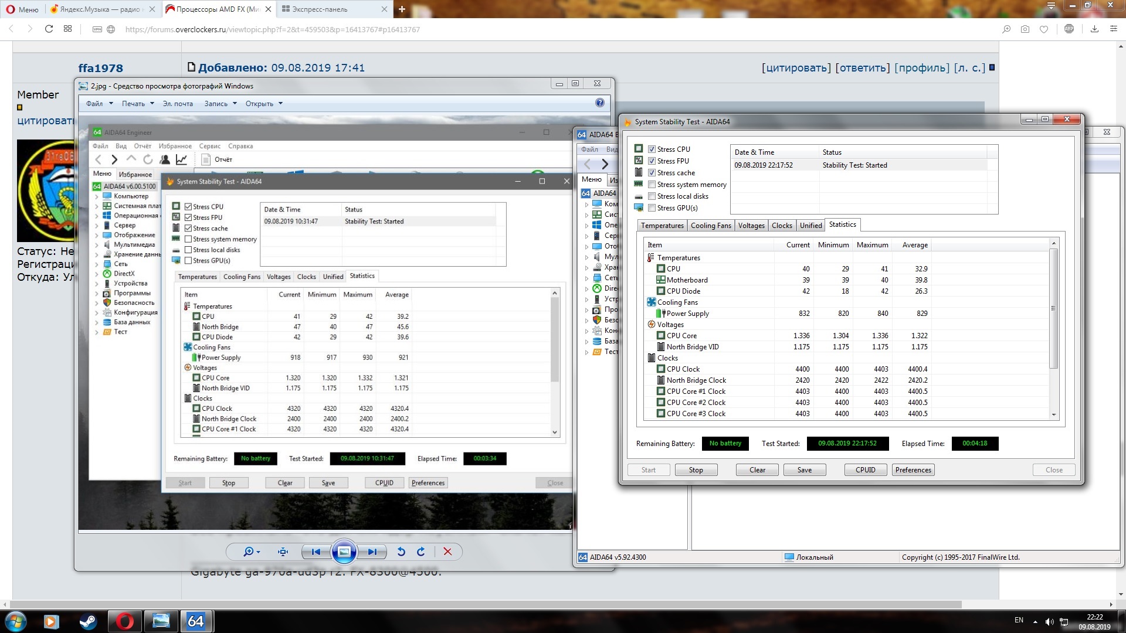Open Steam from the taskbar

point(88,621)
